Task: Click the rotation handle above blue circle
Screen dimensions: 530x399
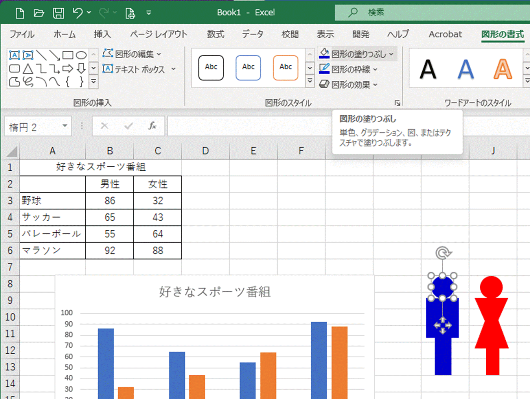Action: click(443, 253)
